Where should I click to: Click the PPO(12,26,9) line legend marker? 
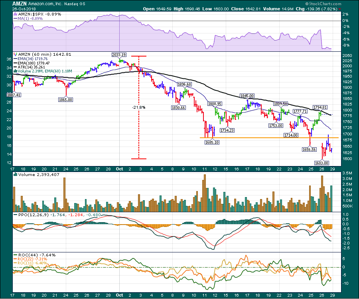[x=15, y=215]
